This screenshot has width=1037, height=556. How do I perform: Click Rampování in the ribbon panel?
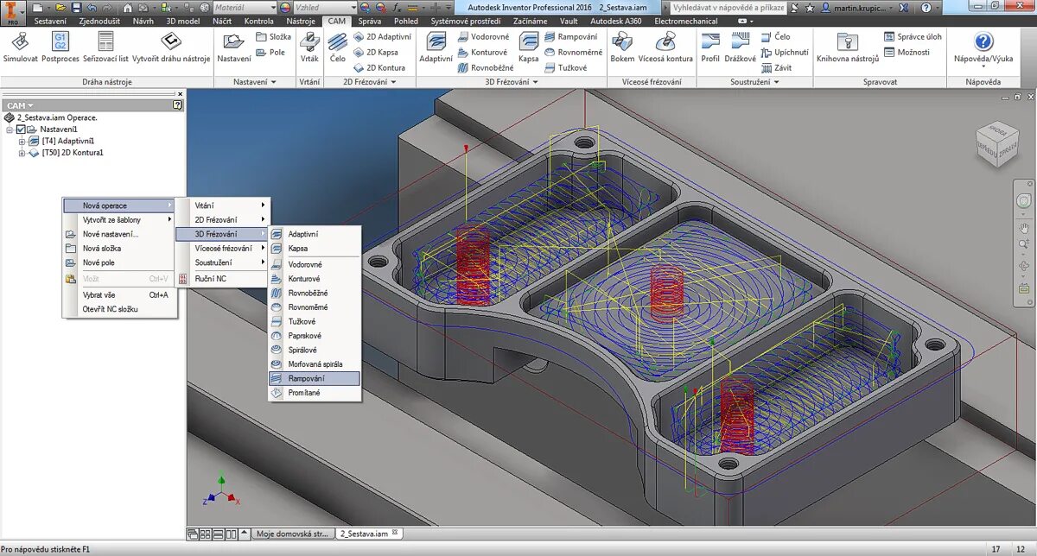pos(570,37)
